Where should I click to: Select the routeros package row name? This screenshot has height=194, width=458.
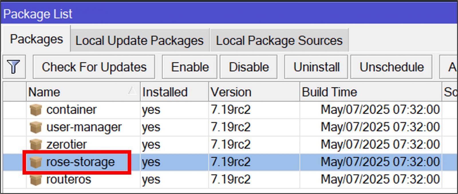(69, 180)
